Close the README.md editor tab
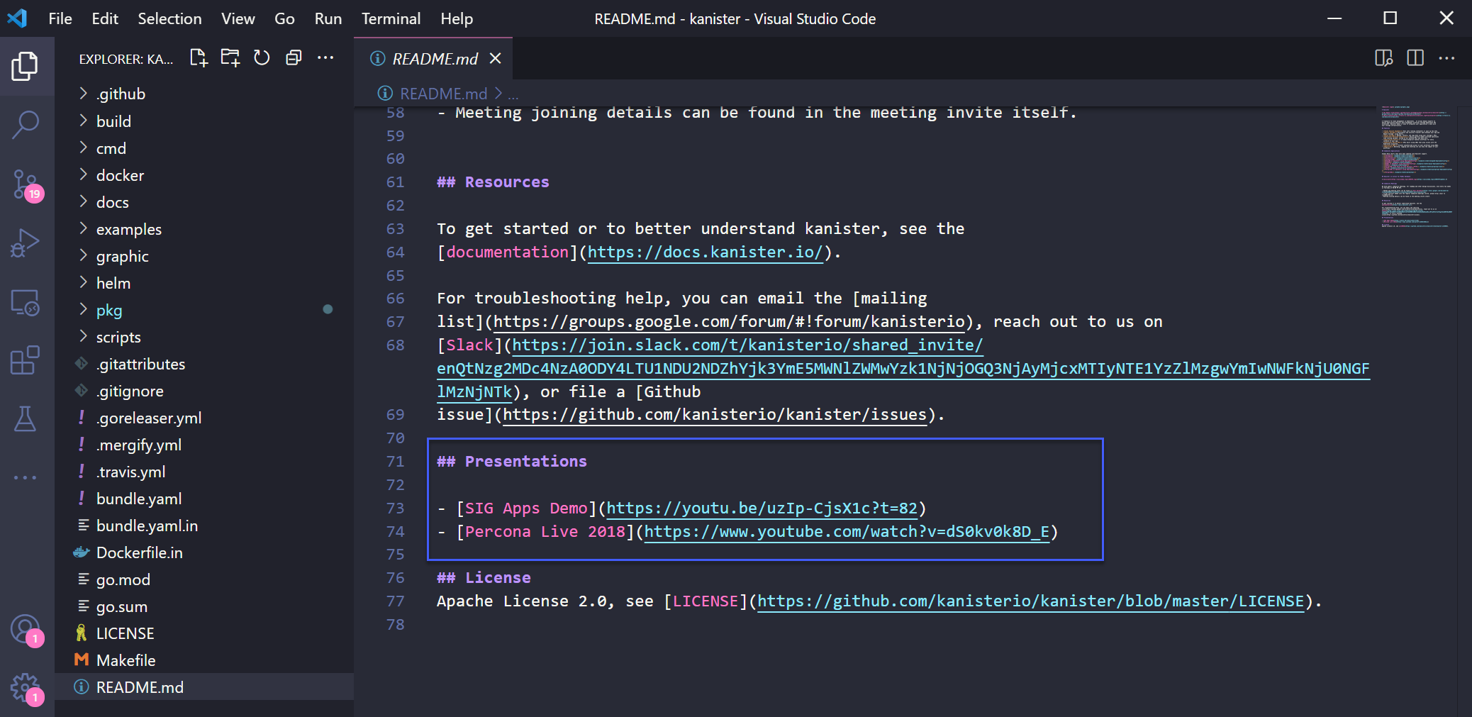This screenshot has height=717, width=1472. (x=496, y=58)
